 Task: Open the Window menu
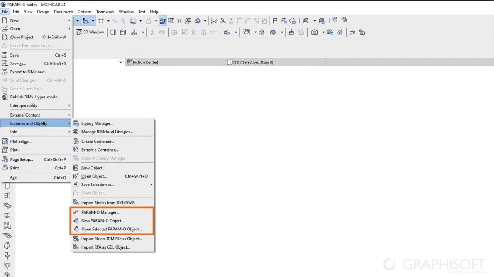click(126, 12)
